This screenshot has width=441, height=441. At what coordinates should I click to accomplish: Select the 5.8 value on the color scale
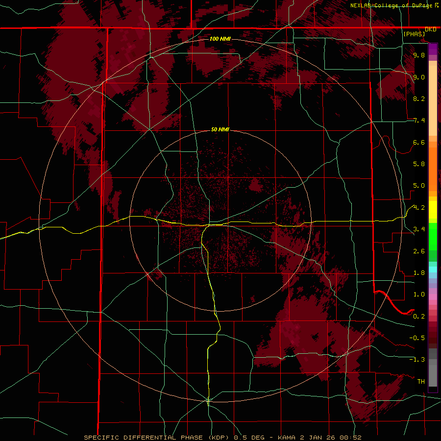click(419, 164)
